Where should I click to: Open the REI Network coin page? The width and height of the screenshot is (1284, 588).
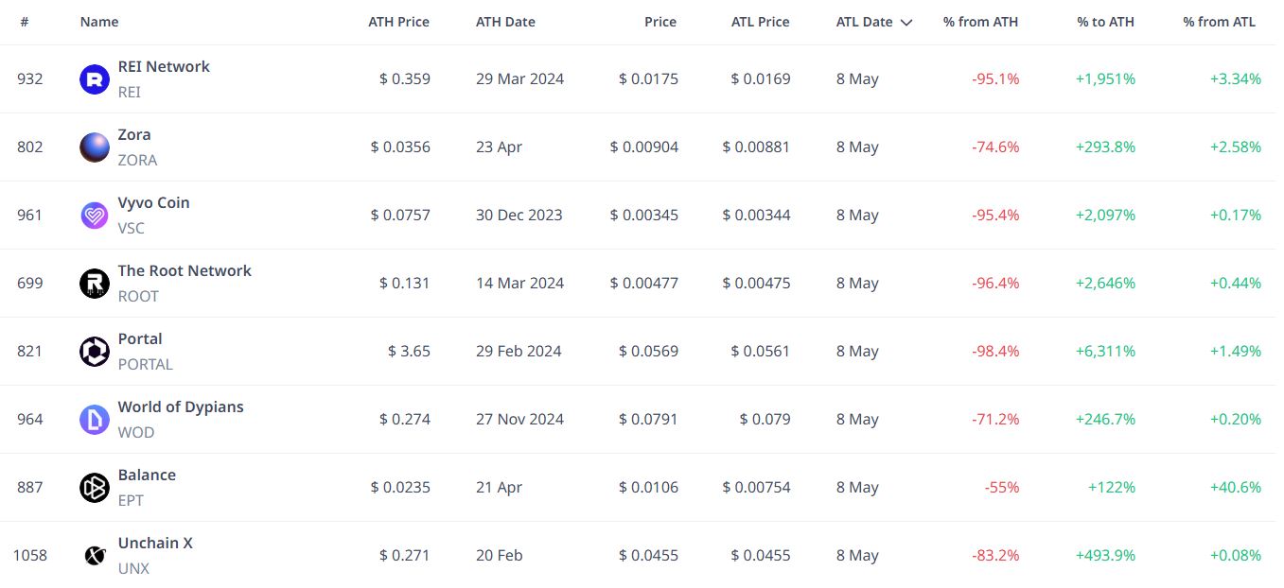[x=164, y=67]
